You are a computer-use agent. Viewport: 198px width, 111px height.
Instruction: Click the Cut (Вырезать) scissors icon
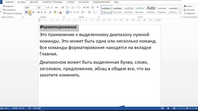click(x=4, y=6)
